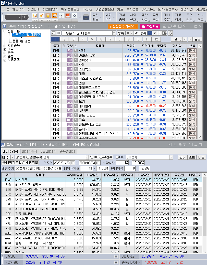This screenshot has height=265, width=207.
Task: Open calendar for start date 2020/01/23
Action: 72,163
